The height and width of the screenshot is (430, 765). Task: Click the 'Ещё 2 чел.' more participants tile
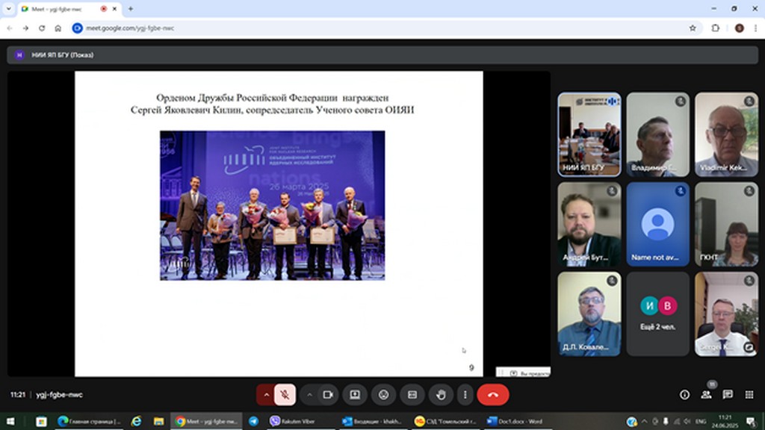pyautogui.click(x=657, y=314)
